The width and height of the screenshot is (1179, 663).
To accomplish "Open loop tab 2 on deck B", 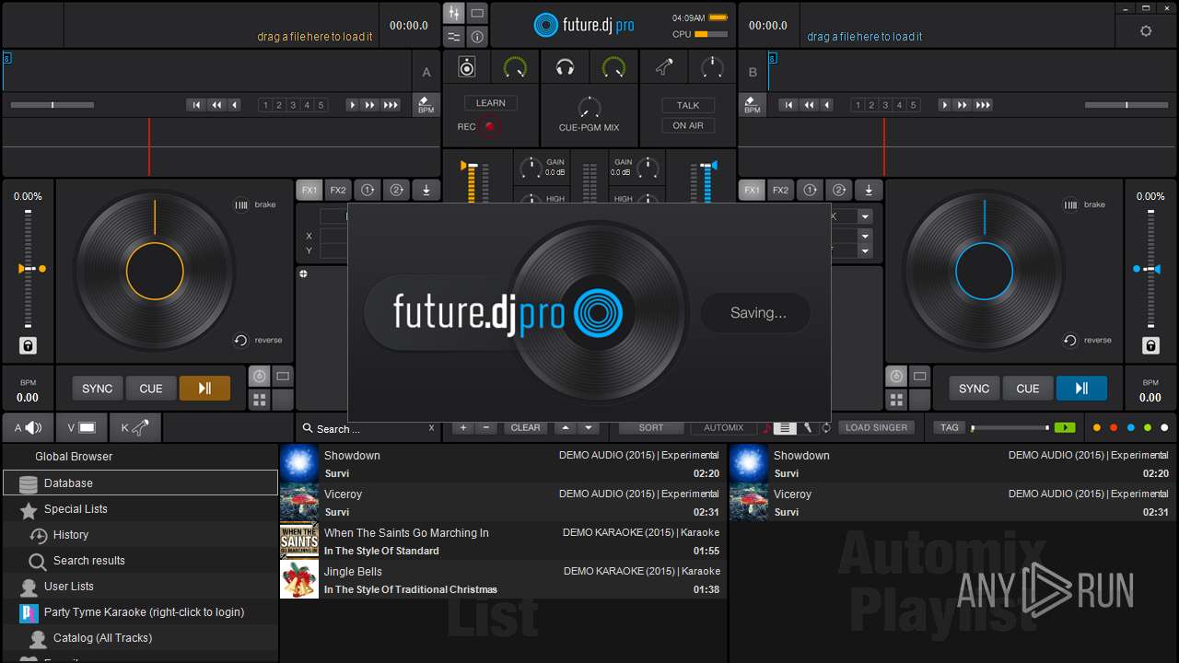I will point(839,191).
